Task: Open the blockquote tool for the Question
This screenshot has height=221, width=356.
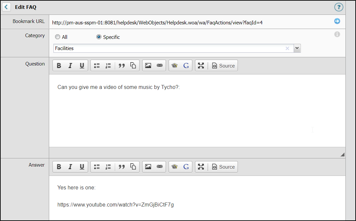Action: click(121, 65)
